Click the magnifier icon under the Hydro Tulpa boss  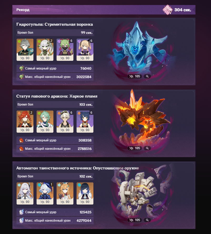tap(147, 76)
